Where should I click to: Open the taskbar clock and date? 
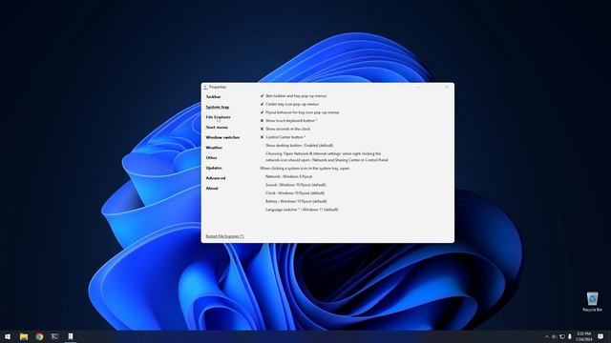(x=583, y=336)
